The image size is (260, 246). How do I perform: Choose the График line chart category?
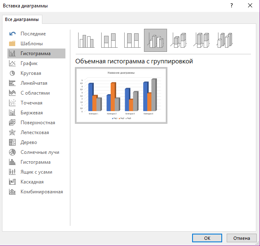pos(37,63)
